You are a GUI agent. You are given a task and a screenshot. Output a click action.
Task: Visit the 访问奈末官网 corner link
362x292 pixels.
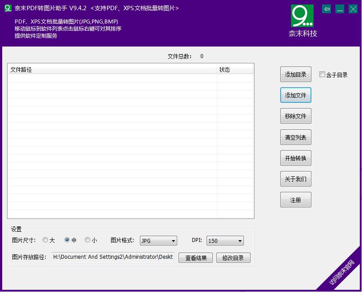coord(342,272)
